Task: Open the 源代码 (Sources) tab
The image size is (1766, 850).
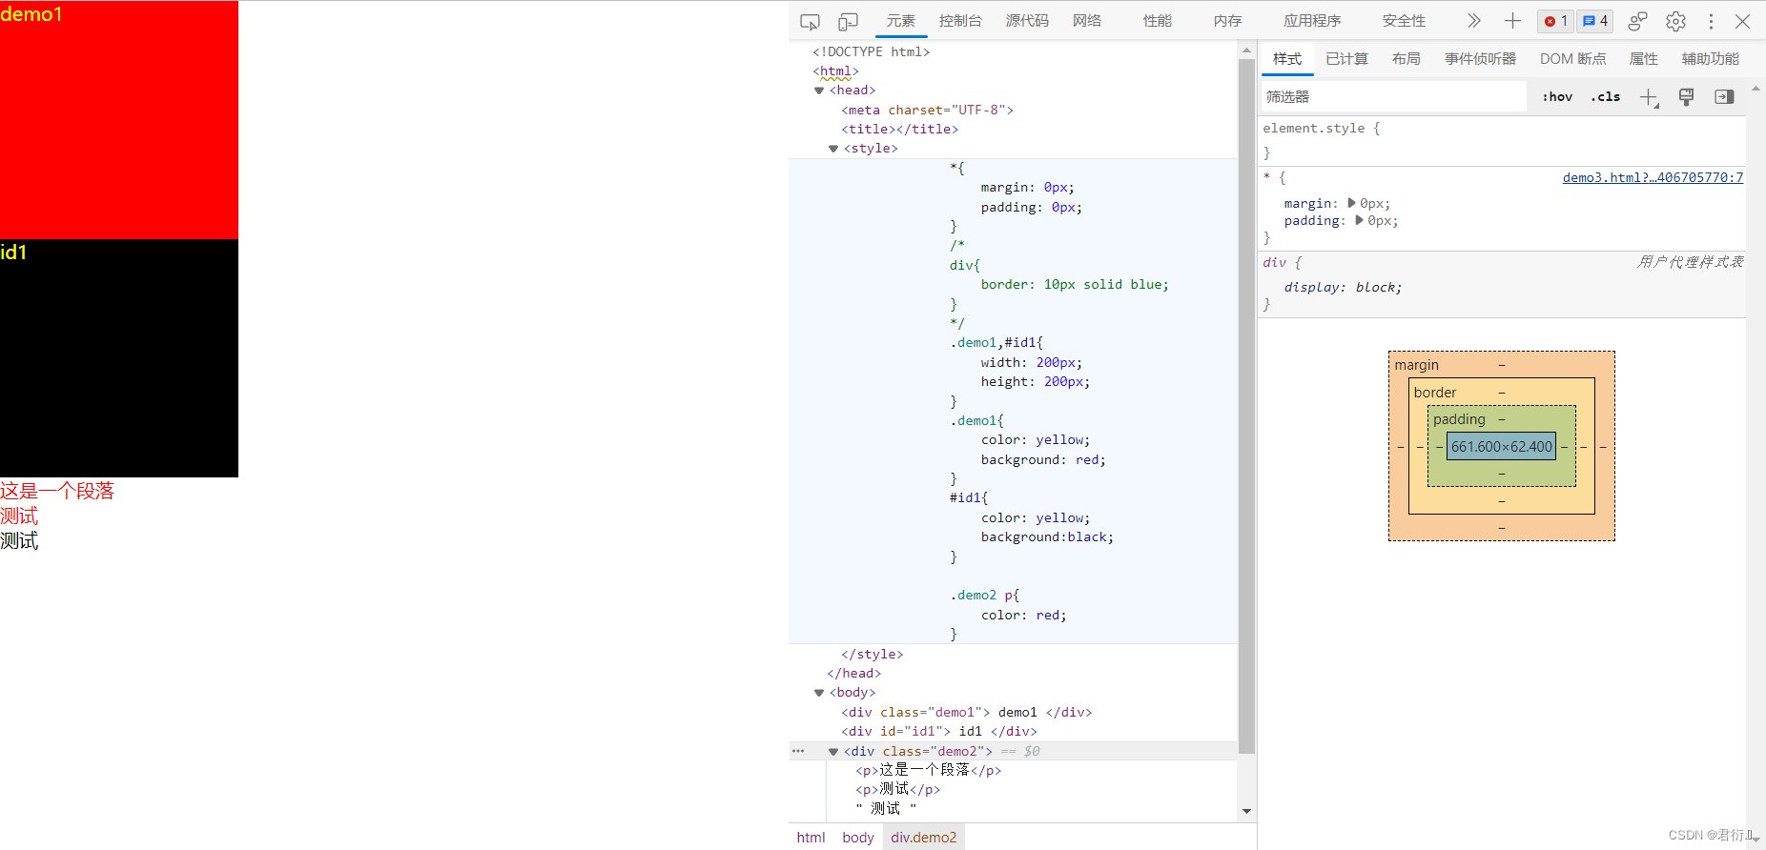Action: pyautogui.click(x=1027, y=21)
